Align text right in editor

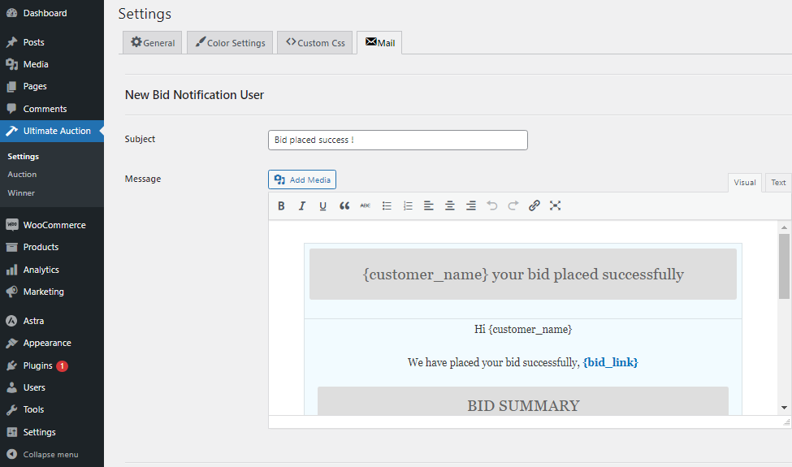point(471,205)
